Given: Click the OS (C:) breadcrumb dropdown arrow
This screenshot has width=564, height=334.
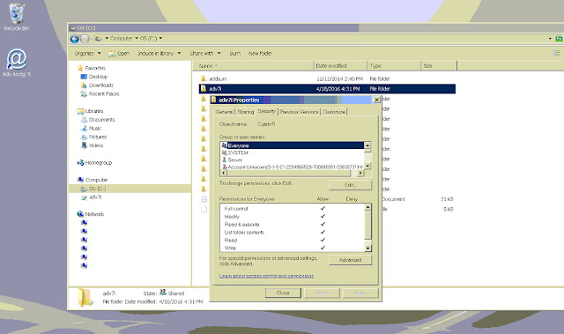Looking at the screenshot, I should [x=160, y=38].
